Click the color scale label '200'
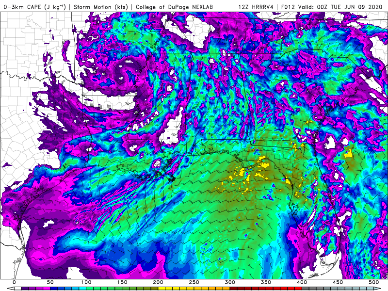388x291 pixels. click(158, 282)
